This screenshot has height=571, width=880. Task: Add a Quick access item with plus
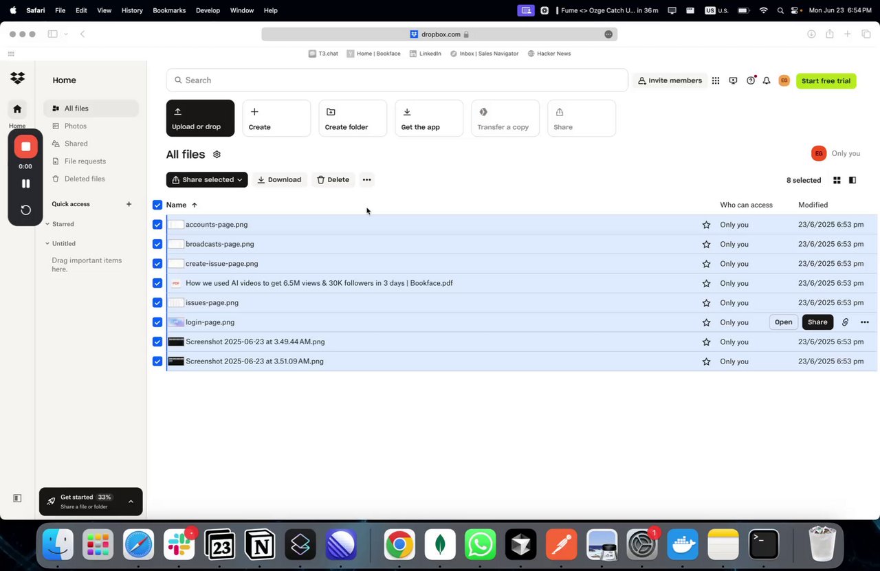click(x=129, y=204)
